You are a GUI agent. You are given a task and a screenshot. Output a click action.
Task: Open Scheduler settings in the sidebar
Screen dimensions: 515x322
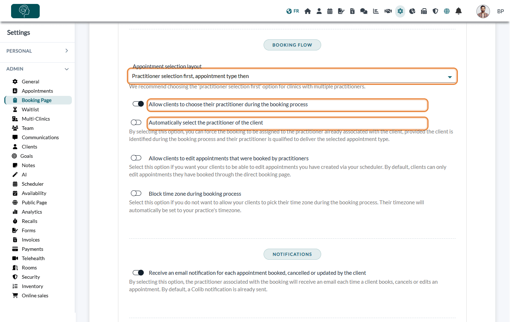33,184
